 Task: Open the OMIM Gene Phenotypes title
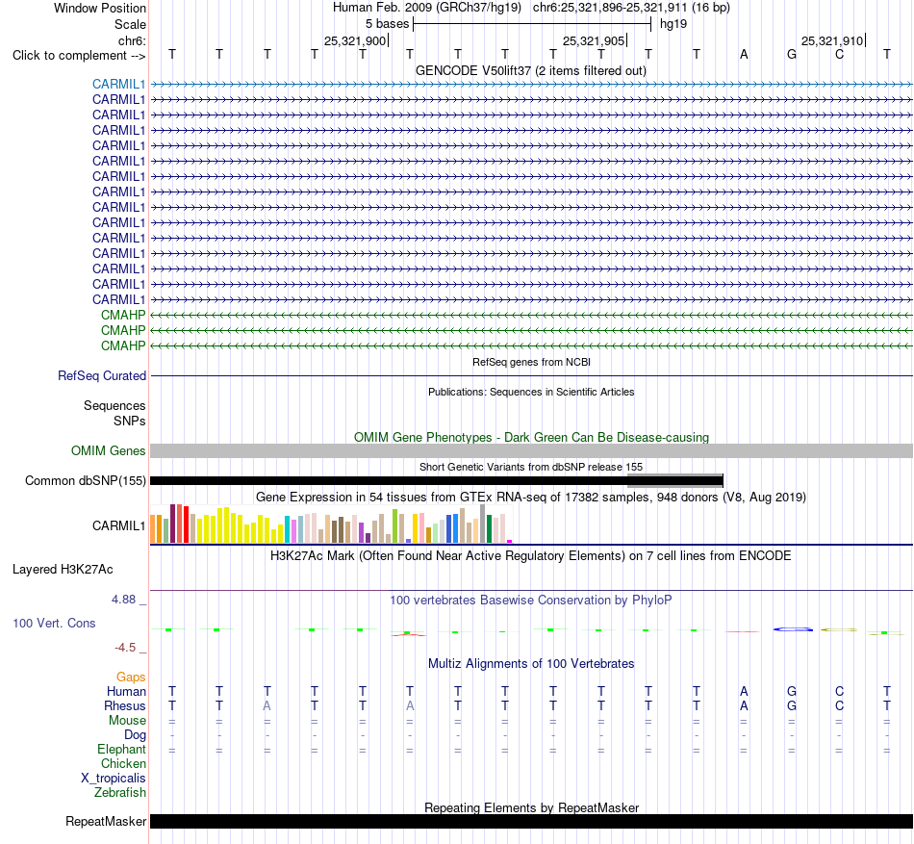point(531,437)
